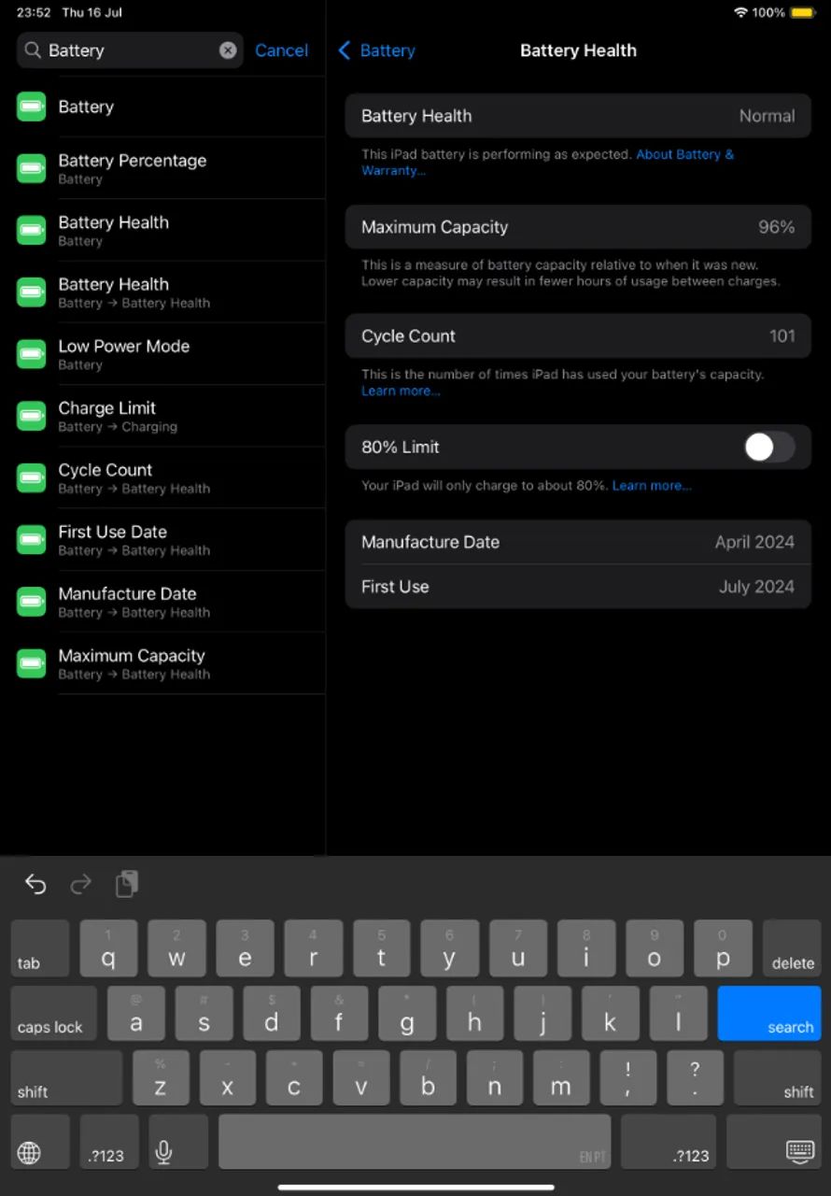Tap the keyboard paste clipboard icon
Image resolution: width=831 pixels, height=1196 pixels.
point(127,884)
